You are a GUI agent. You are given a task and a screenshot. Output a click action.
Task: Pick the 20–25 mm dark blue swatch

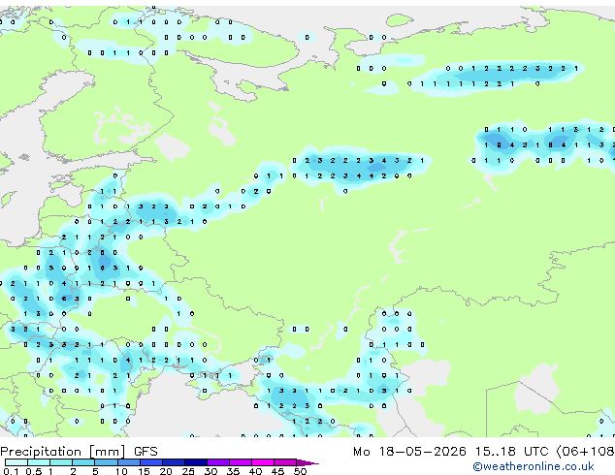tap(174, 462)
